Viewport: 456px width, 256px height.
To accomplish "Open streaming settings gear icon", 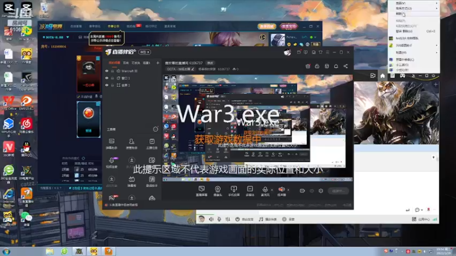I will coord(321,191).
